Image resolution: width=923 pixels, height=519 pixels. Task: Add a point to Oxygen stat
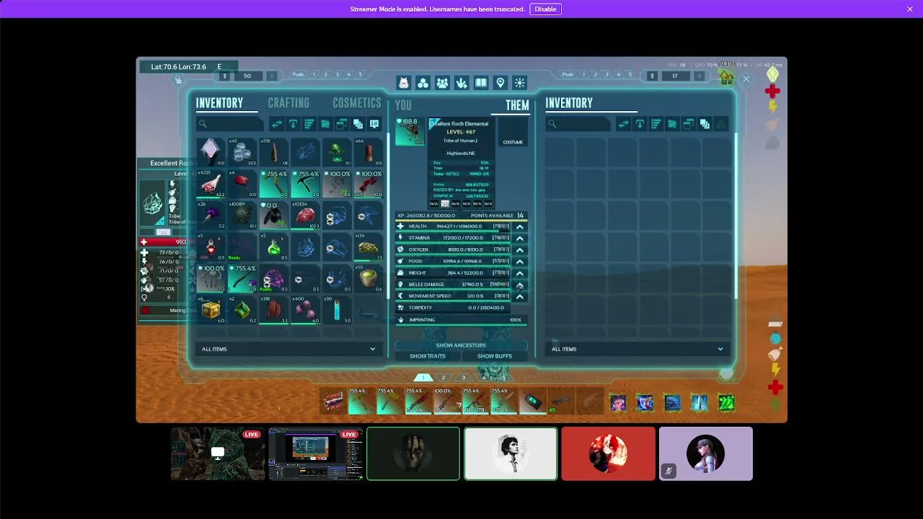click(x=519, y=249)
